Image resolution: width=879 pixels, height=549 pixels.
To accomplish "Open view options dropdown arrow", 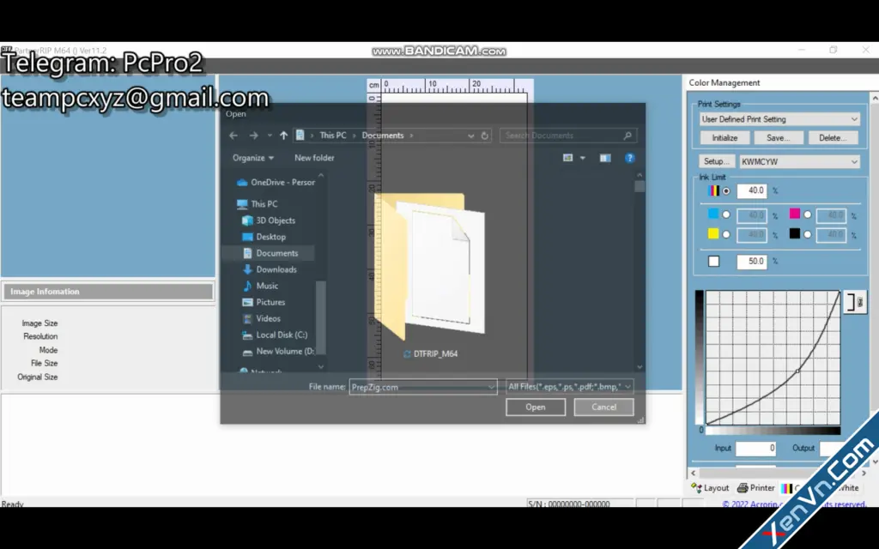I will click(583, 158).
